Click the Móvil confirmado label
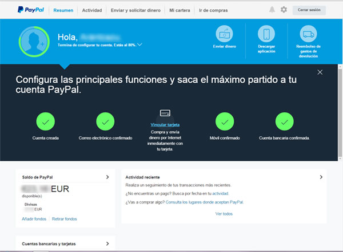Image resolution: width=343 pixels, height=252 pixels. point(225,138)
